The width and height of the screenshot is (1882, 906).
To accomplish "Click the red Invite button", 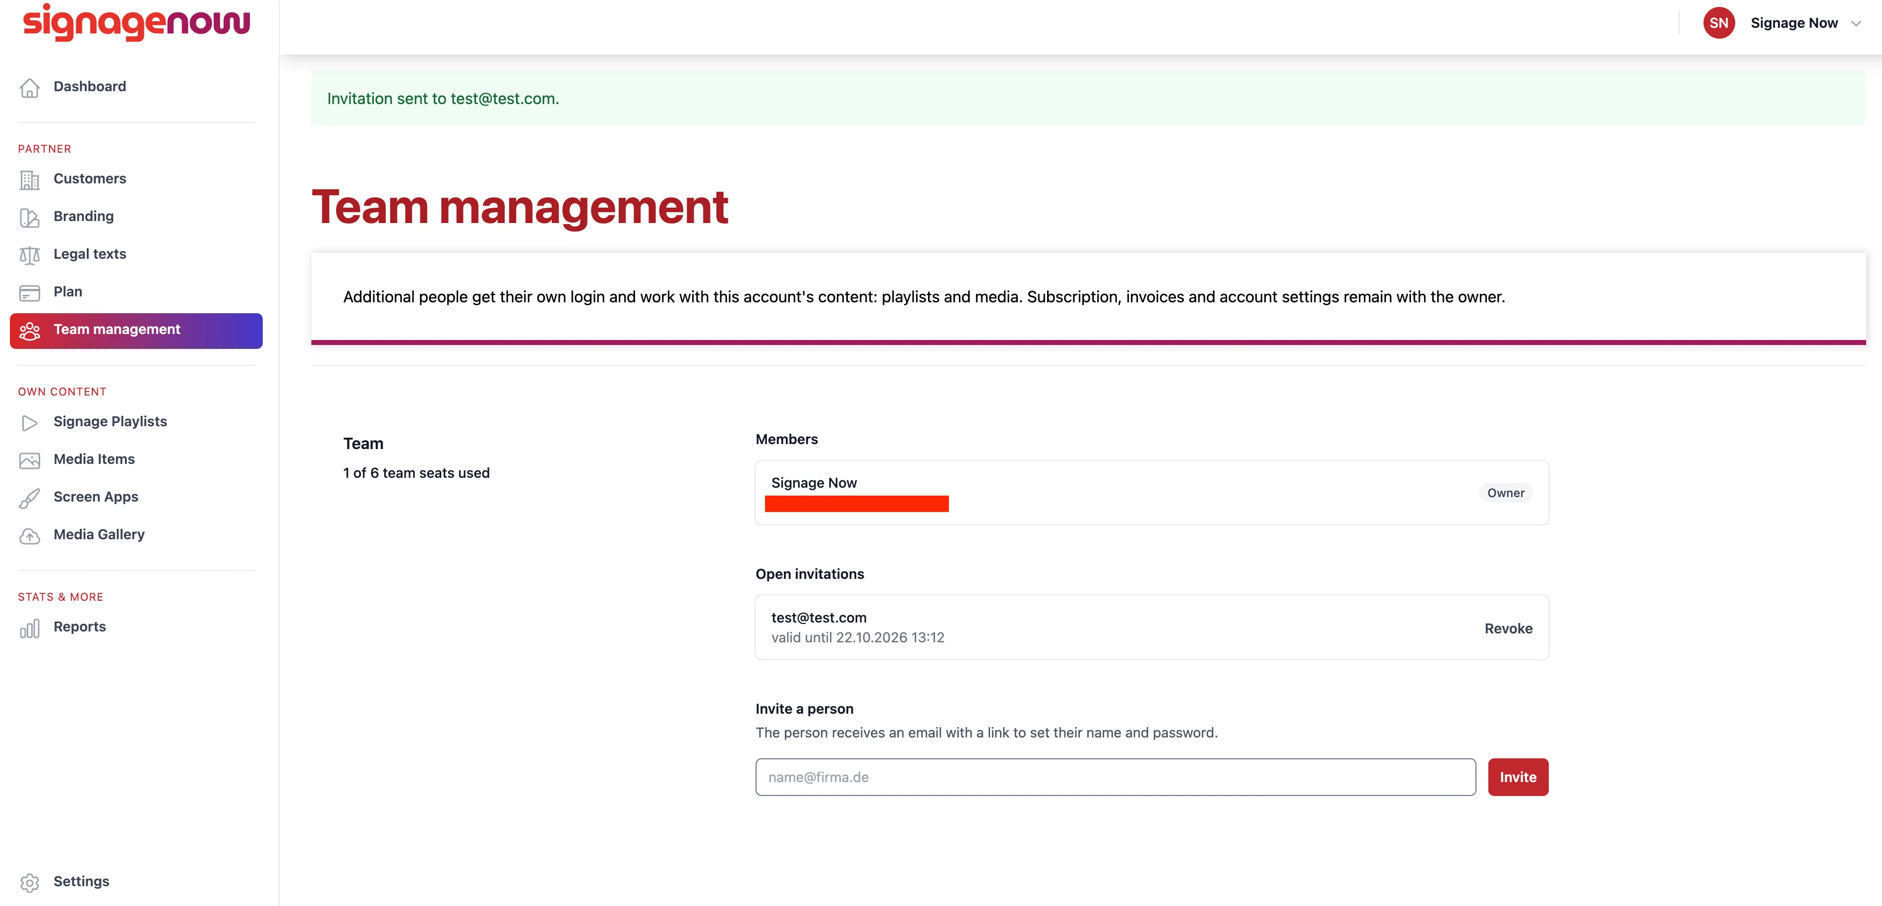I will [1518, 777].
